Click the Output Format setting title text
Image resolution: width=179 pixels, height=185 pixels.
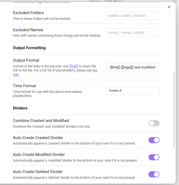click(x=26, y=60)
